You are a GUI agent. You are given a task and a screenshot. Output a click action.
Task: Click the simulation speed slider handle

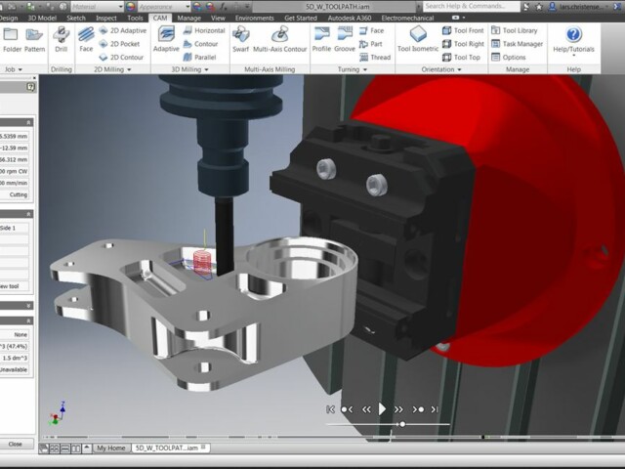(x=402, y=424)
